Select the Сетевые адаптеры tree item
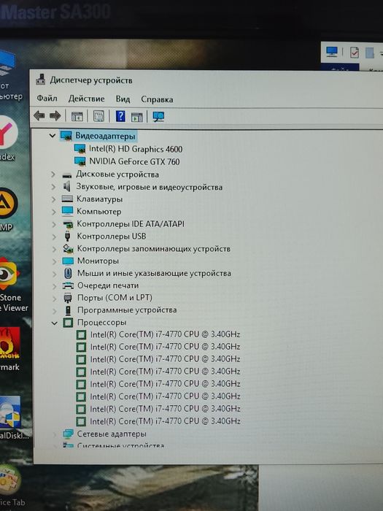The image size is (383, 511). coord(112,434)
